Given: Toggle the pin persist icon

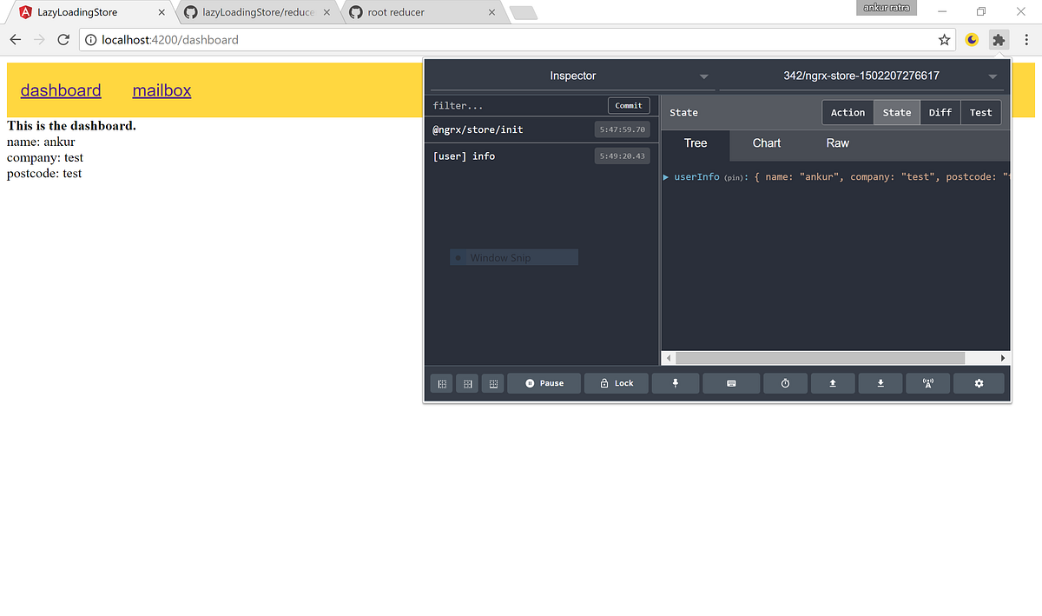Looking at the screenshot, I should pos(676,383).
